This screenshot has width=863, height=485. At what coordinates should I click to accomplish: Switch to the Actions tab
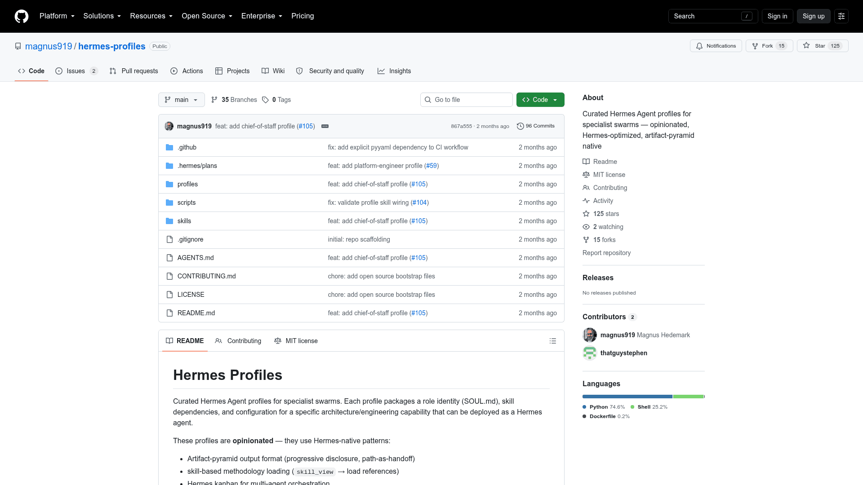187,71
